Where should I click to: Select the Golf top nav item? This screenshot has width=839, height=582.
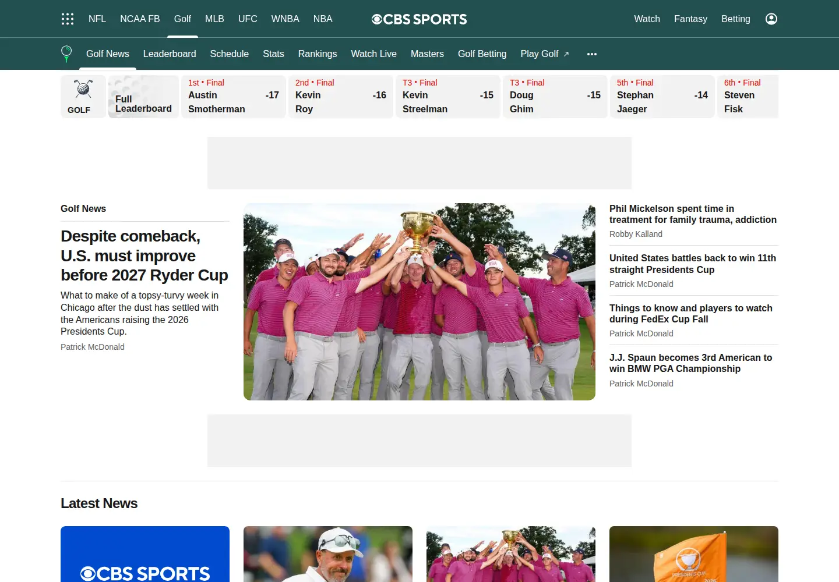click(x=182, y=19)
